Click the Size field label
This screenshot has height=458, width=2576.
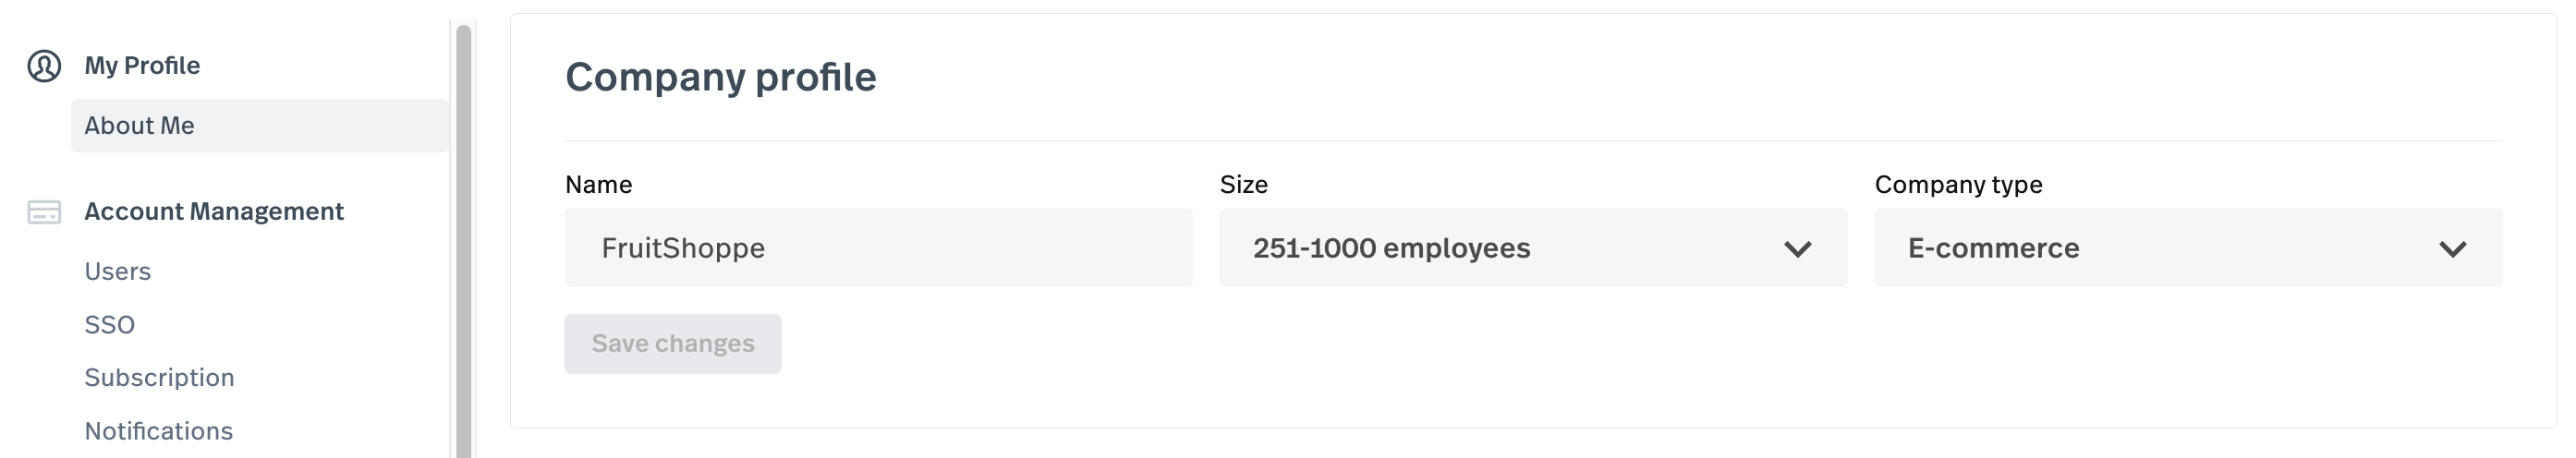coord(1243,185)
